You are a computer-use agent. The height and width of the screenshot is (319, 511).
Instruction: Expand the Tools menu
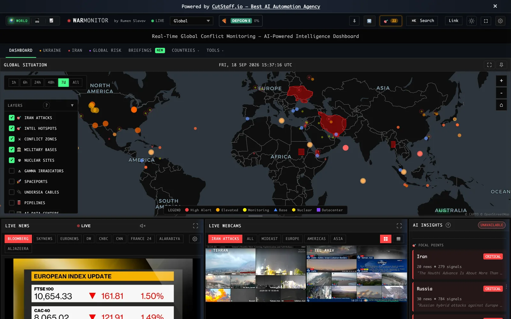click(x=215, y=50)
